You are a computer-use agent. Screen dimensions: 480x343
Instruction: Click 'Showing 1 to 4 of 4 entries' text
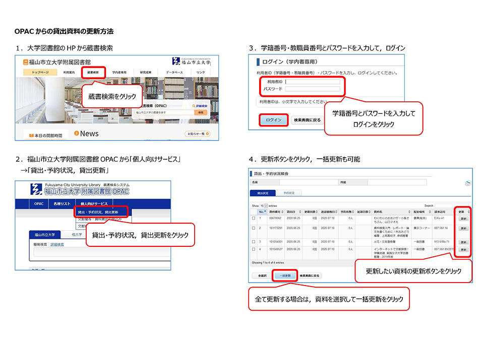click(x=268, y=262)
